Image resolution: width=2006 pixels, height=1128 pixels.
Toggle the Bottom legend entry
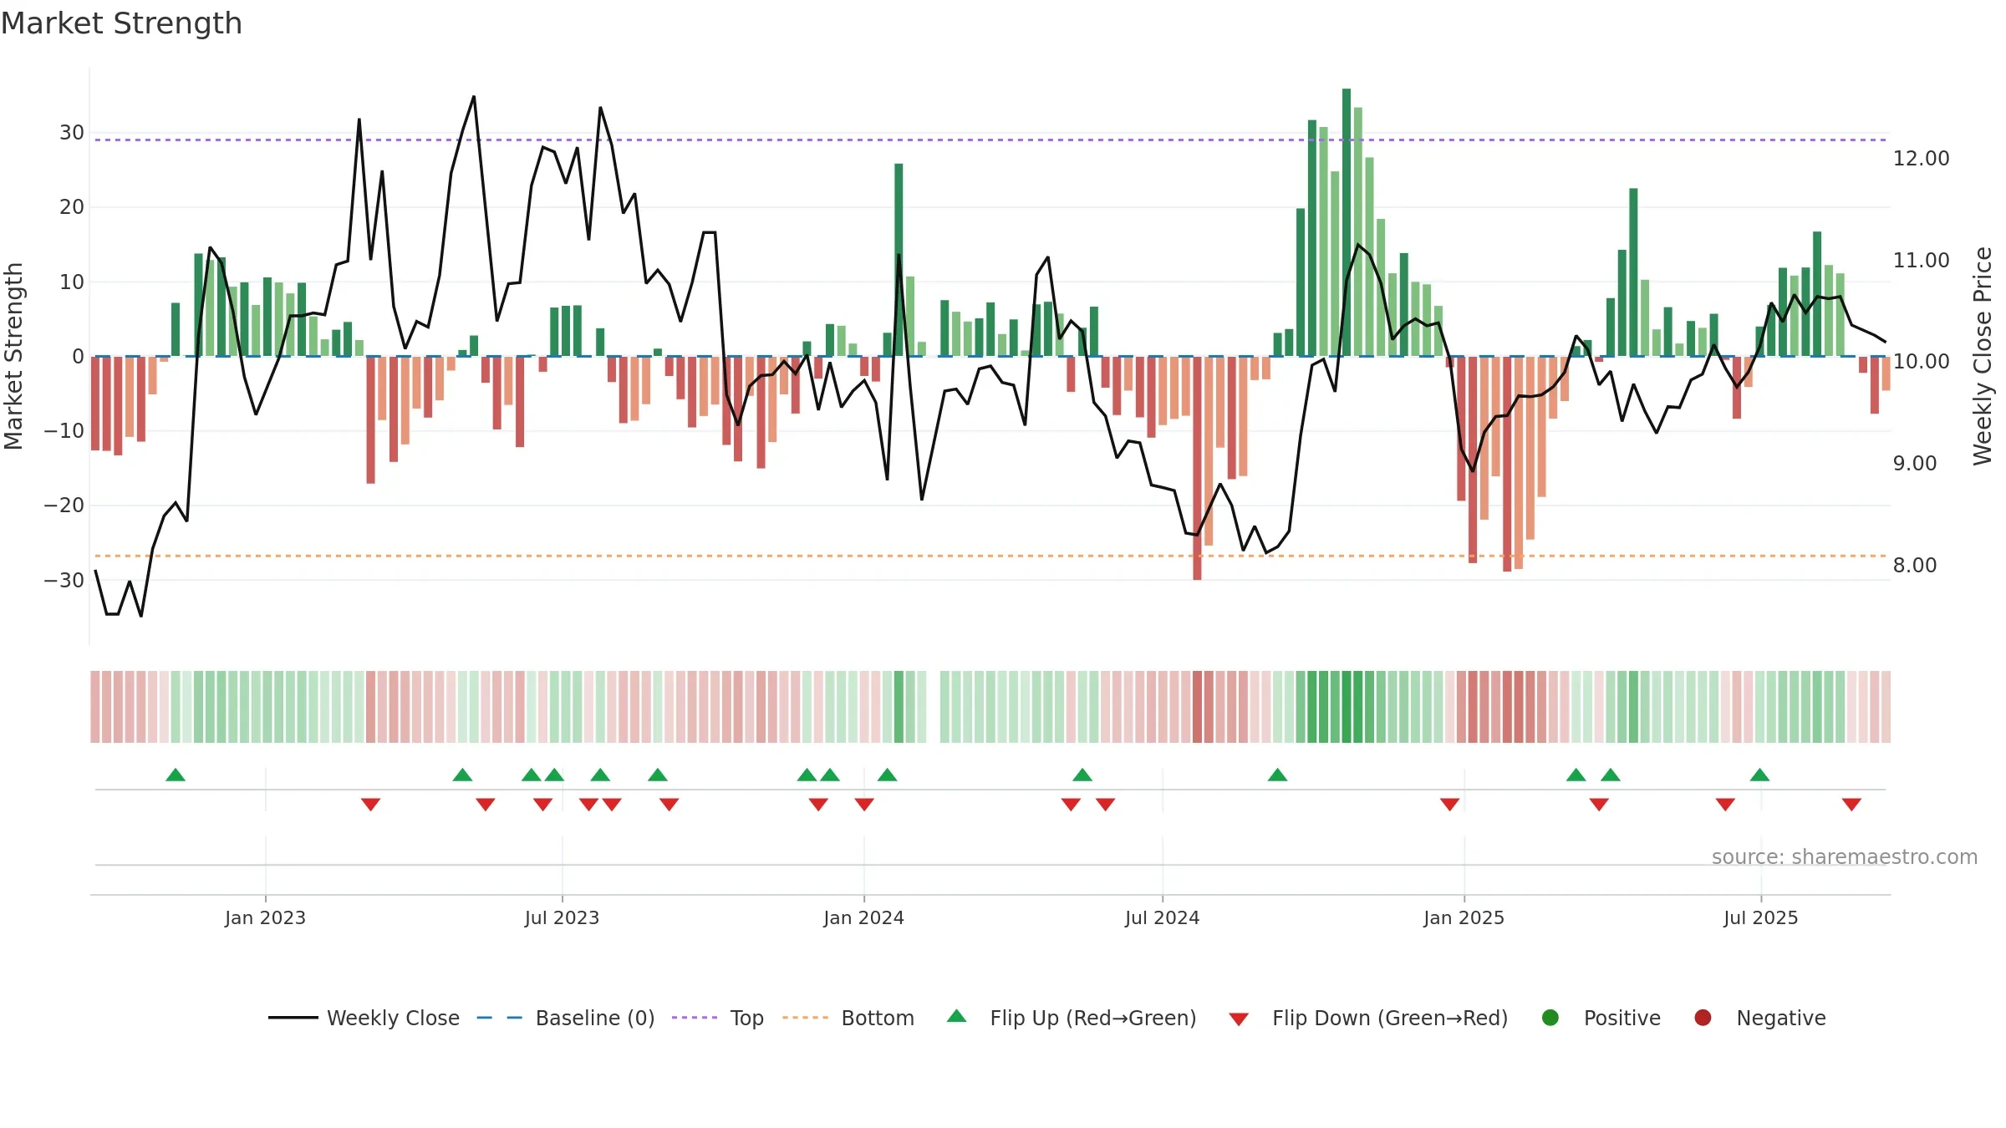tap(848, 1018)
